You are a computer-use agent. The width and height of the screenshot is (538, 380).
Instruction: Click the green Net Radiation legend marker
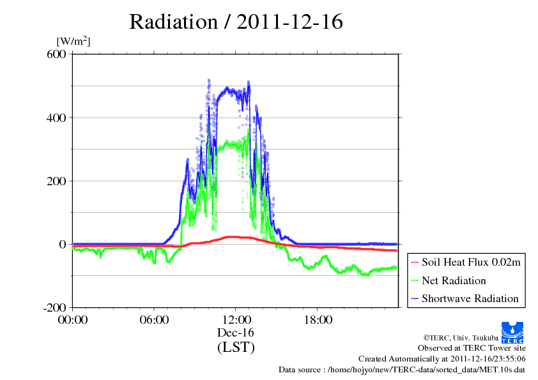tap(415, 281)
